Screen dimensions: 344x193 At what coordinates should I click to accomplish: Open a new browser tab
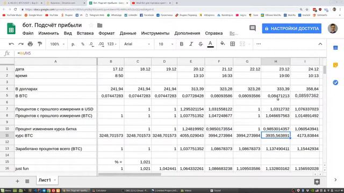coord(177,3)
